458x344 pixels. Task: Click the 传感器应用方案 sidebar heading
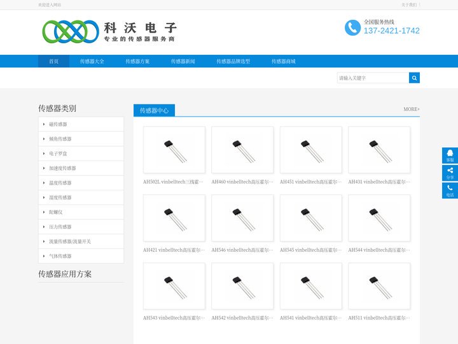click(x=65, y=274)
